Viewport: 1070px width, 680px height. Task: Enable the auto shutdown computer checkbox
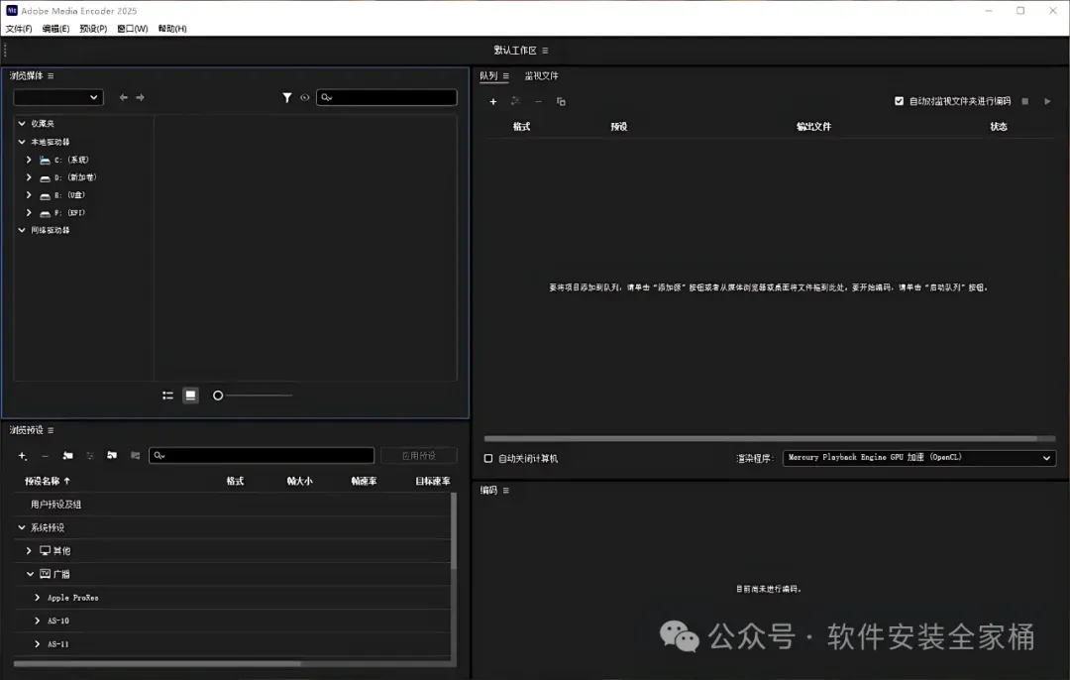(487, 458)
